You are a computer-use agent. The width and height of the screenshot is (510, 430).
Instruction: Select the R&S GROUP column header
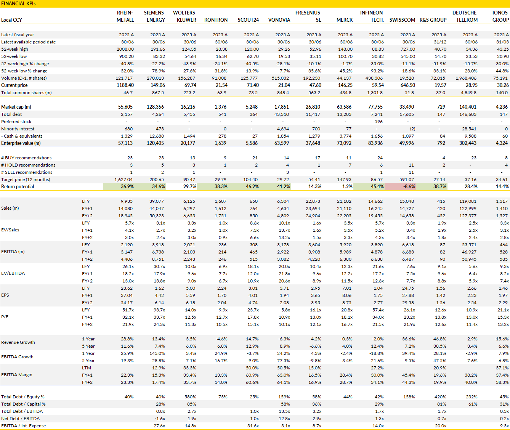pyautogui.click(x=433, y=20)
